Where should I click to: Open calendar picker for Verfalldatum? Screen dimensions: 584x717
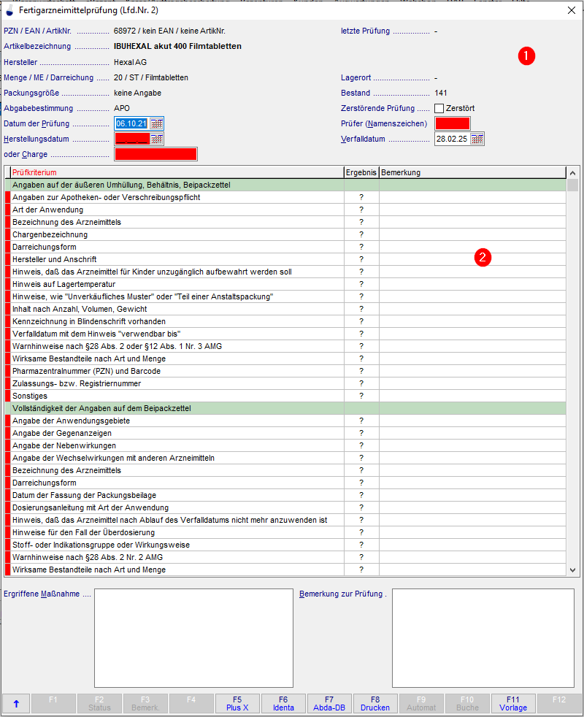tap(477, 139)
